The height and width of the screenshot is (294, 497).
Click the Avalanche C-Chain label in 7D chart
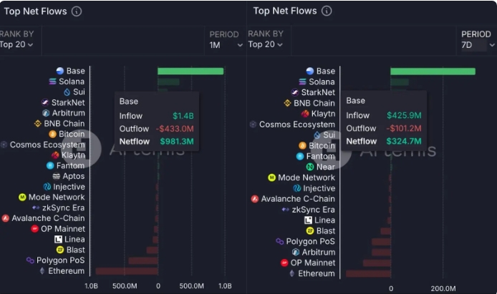(298, 199)
